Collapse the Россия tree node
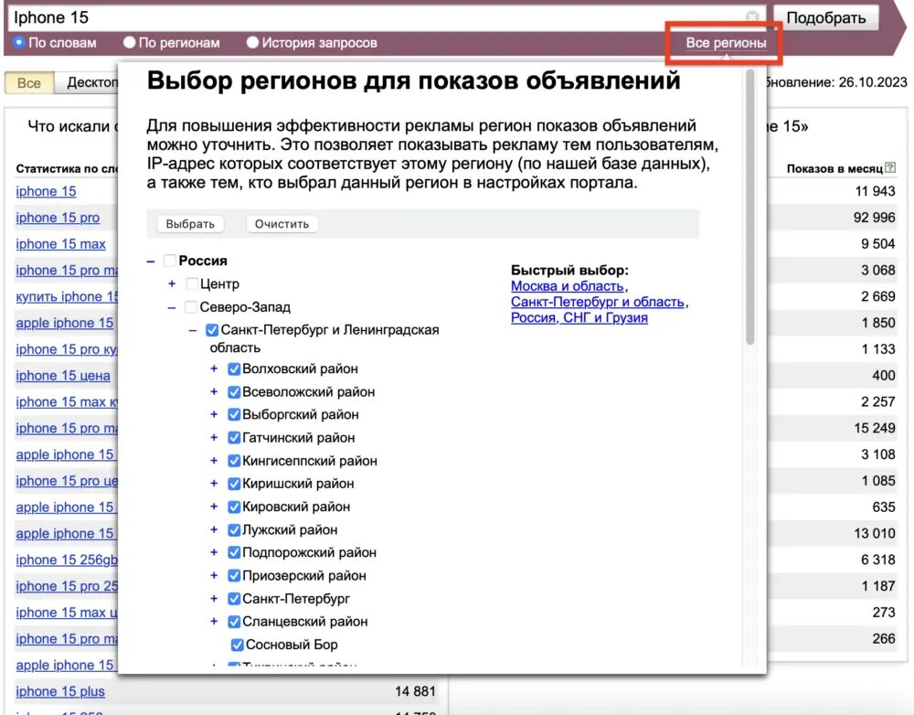 (151, 261)
